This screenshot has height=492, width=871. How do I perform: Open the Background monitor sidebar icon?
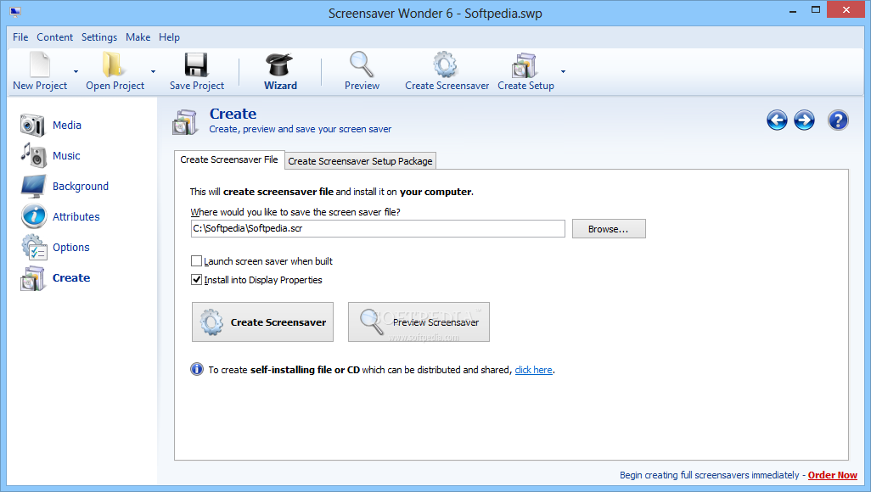(33, 186)
